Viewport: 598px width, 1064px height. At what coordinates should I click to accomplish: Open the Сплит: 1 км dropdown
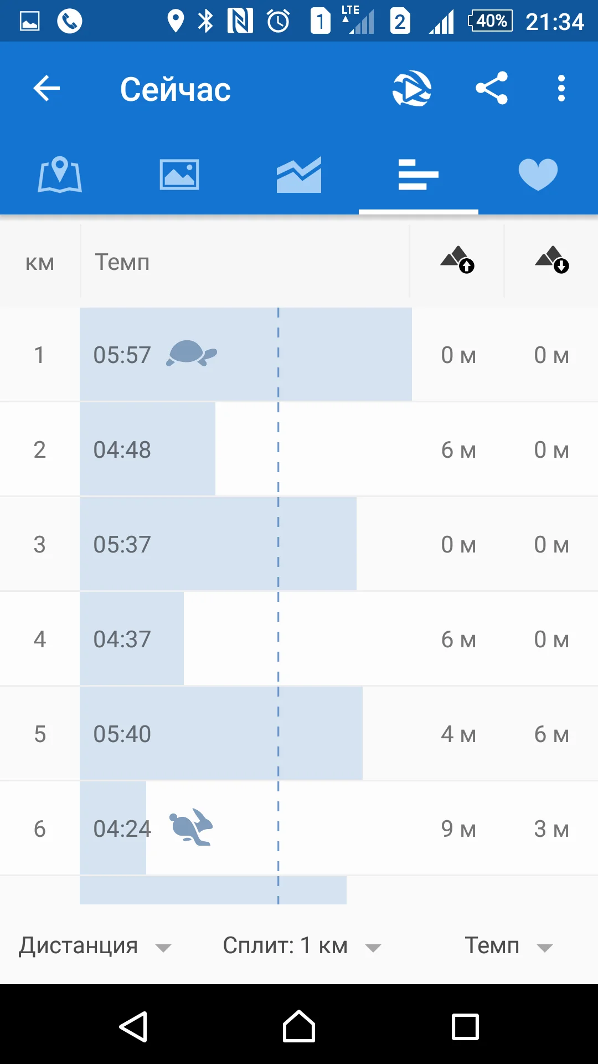click(302, 946)
